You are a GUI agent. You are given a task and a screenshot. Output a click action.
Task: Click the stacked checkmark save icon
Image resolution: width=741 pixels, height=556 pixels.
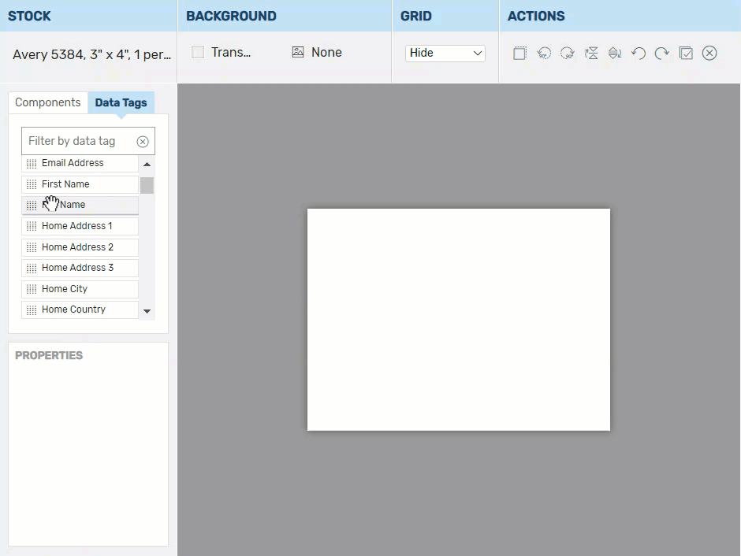[x=686, y=53]
